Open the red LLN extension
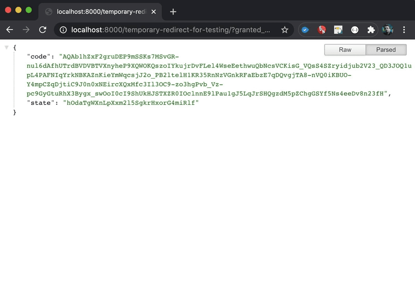415x307 pixels. [x=322, y=30]
